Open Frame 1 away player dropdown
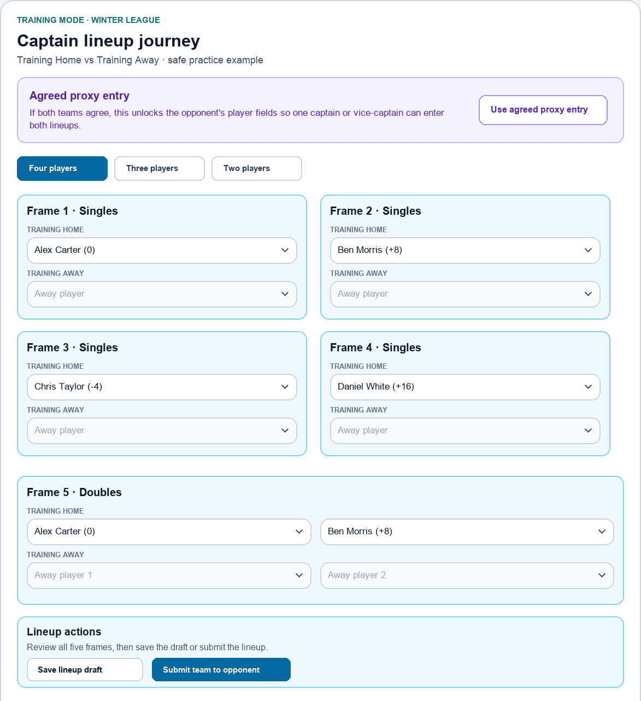This screenshot has width=641, height=701. pos(162,294)
